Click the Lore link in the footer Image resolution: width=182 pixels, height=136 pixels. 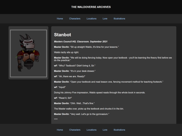[x=105, y=130]
